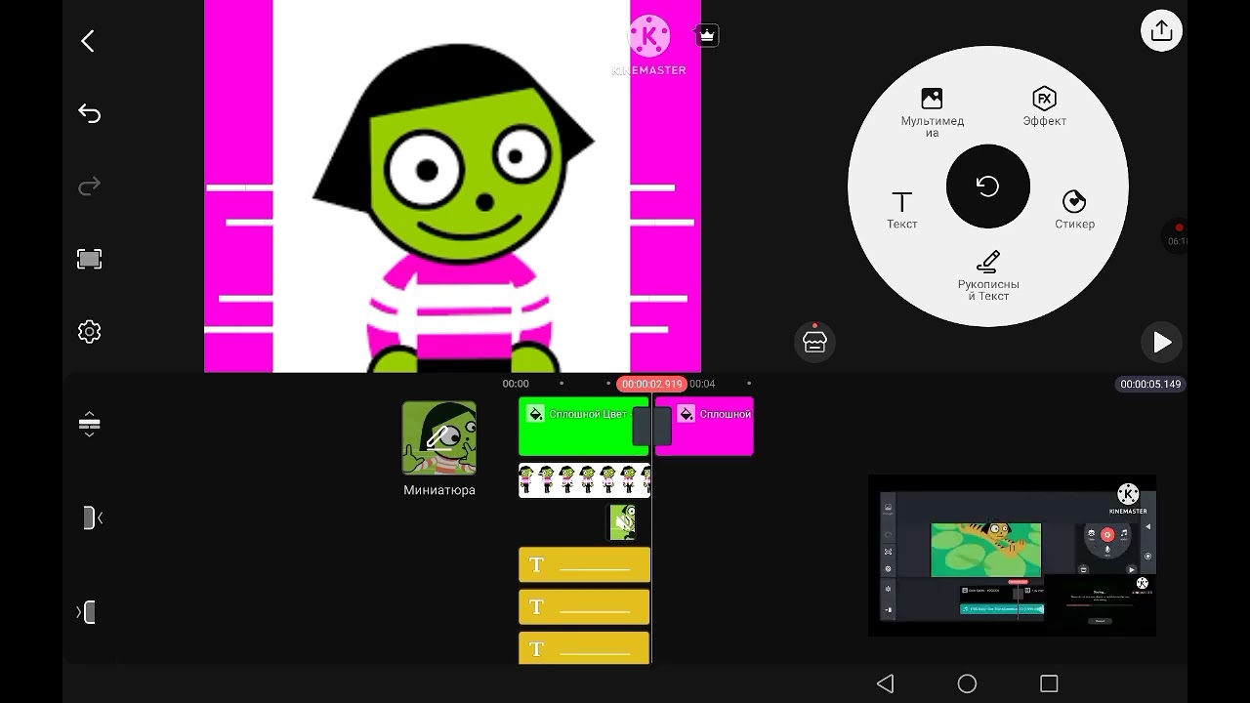Undo the last action

click(x=89, y=114)
